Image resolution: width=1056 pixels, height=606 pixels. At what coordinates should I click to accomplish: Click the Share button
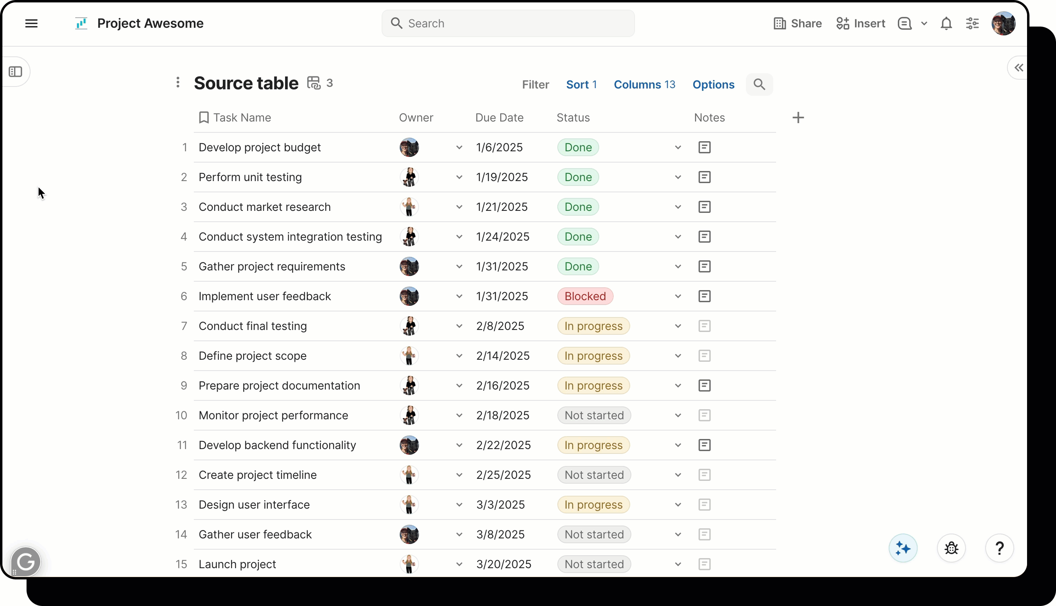797,23
